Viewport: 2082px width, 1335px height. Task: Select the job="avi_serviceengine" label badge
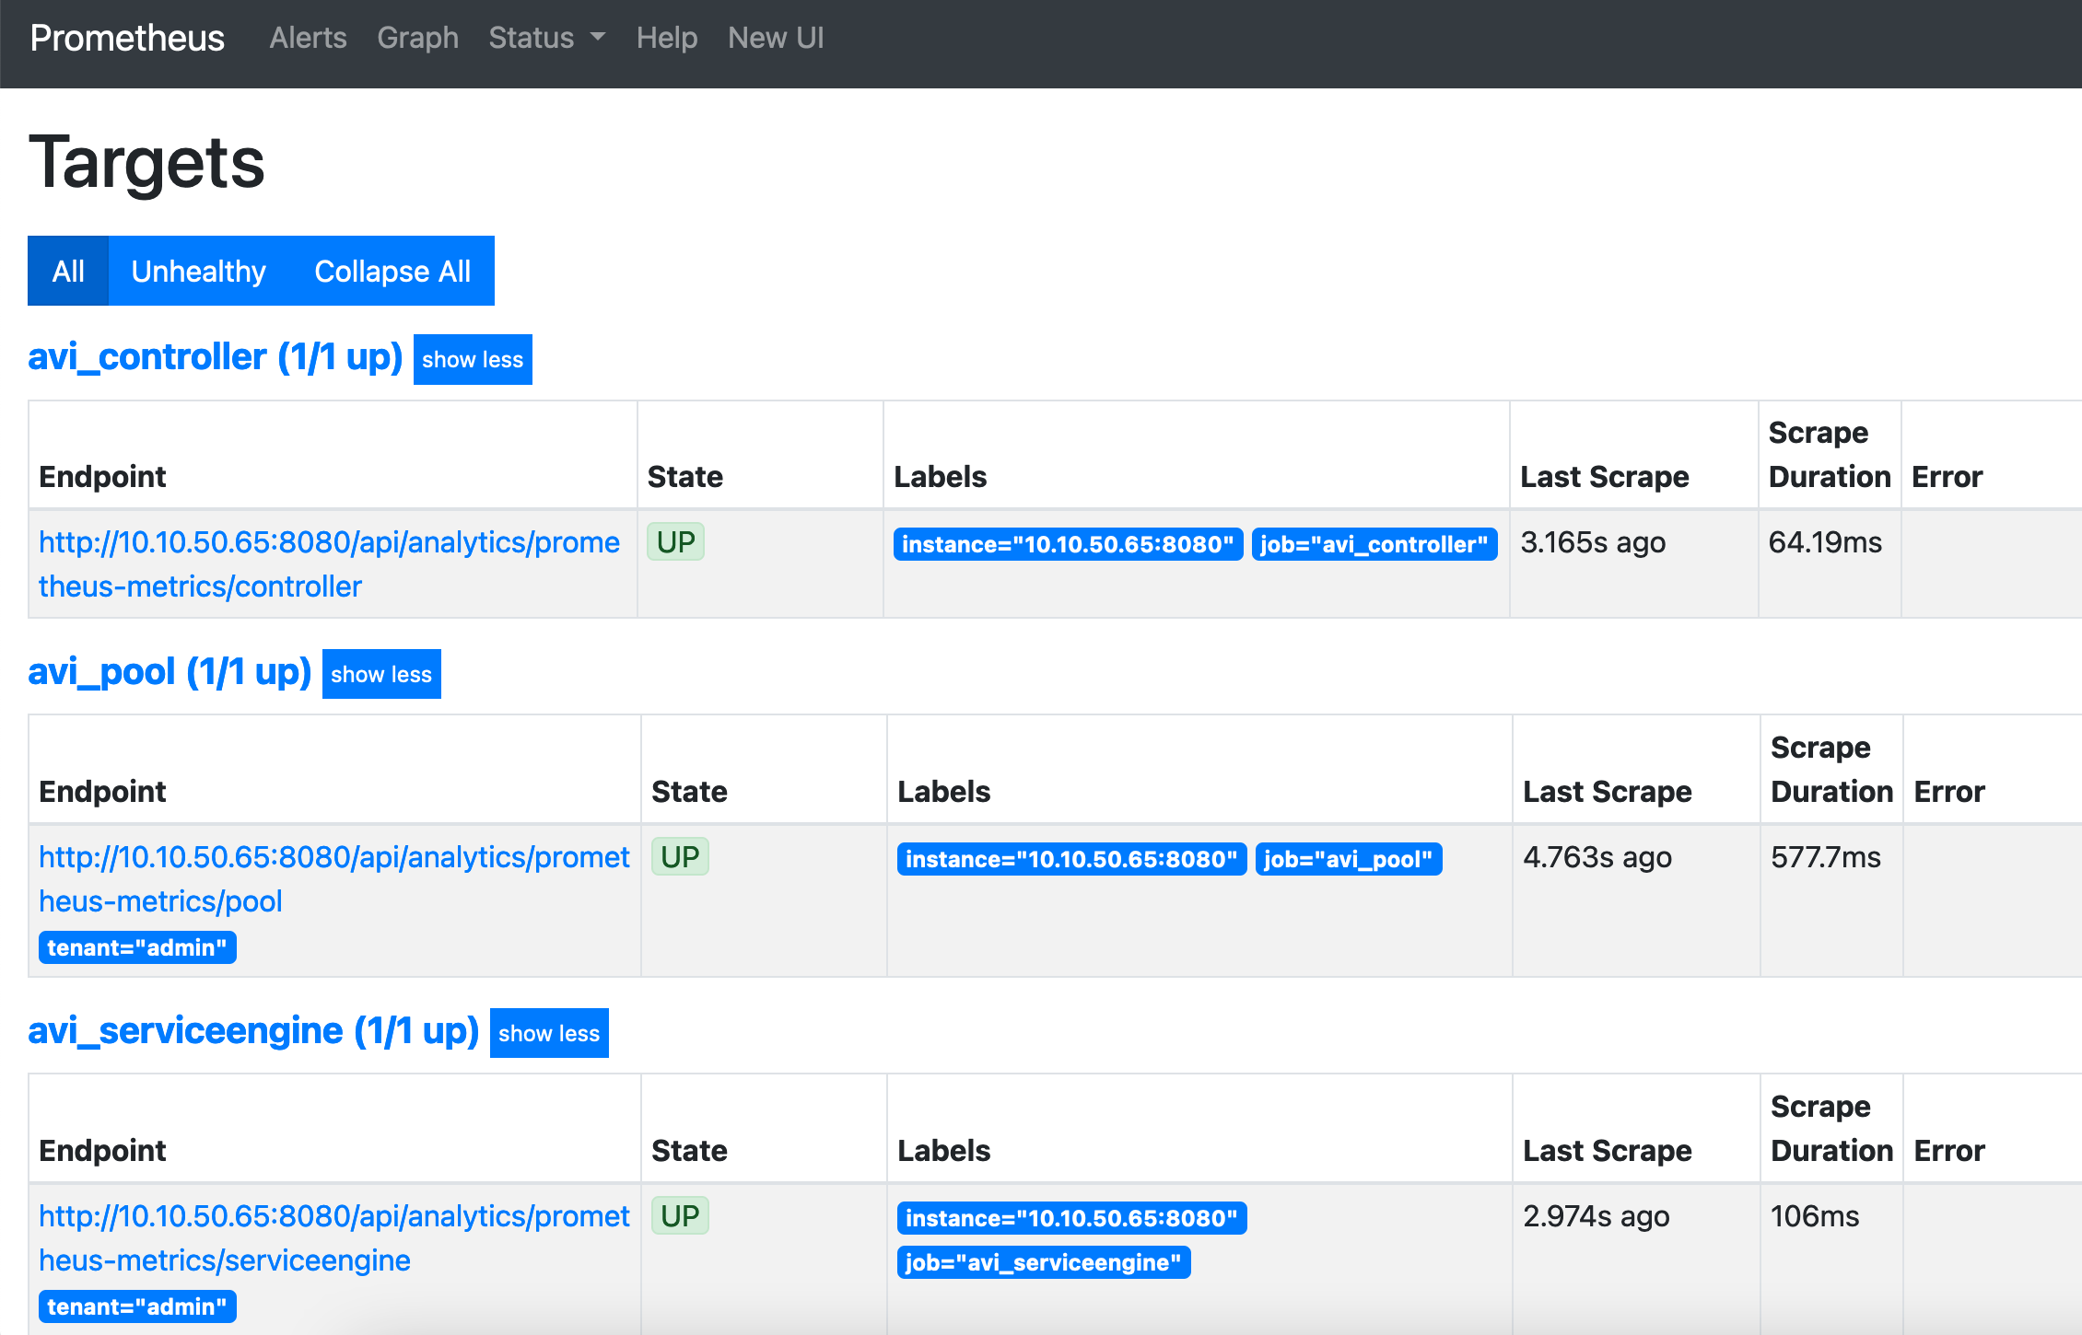(1044, 1262)
